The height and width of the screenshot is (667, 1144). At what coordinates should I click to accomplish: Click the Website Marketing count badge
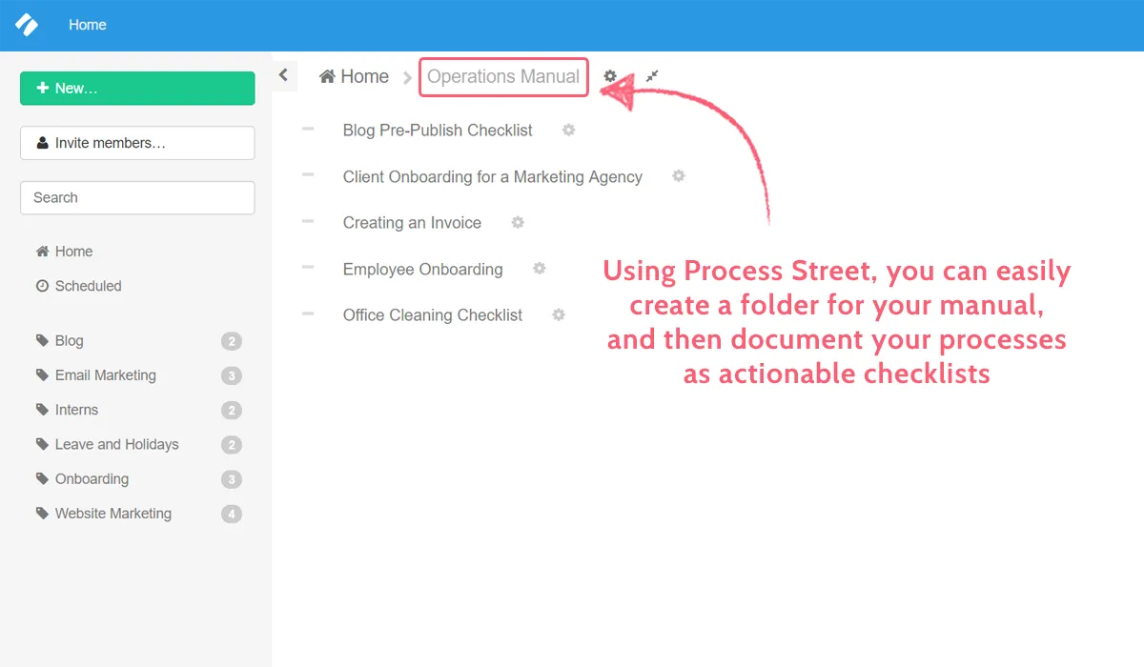[x=232, y=515]
